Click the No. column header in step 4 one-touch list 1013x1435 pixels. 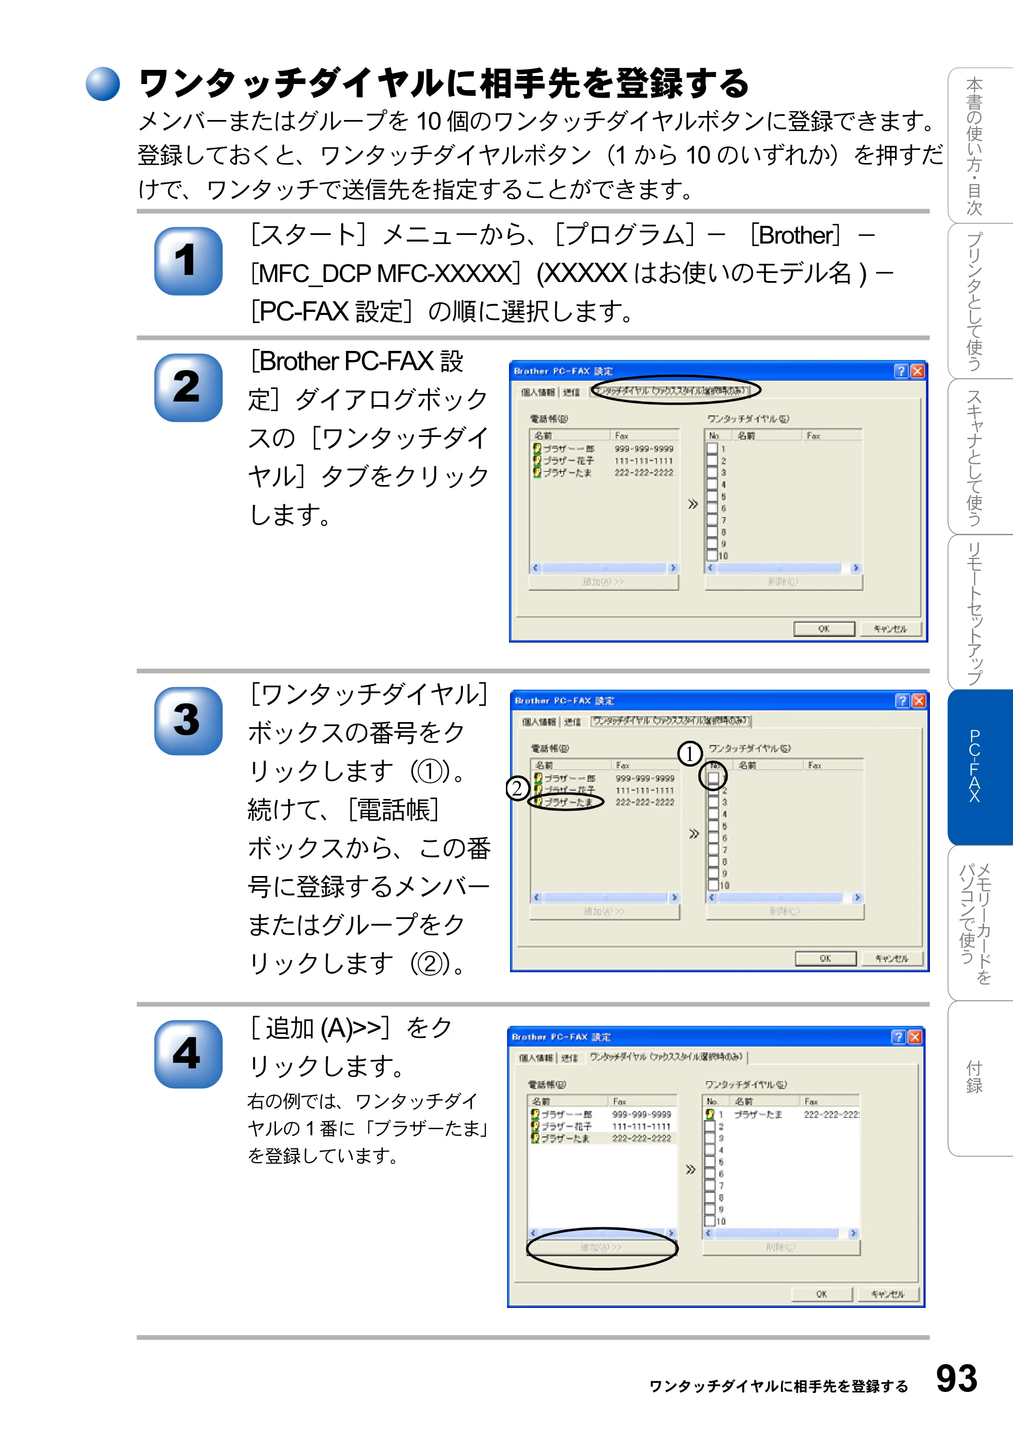pyautogui.click(x=716, y=1101)
